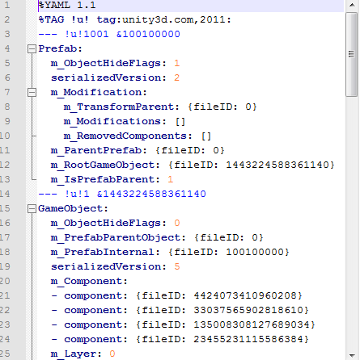This screenshot has height=360, width=360.
Task: Click the tag:unity3d.com,2011: text
Action: pos(163,19)
